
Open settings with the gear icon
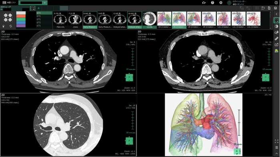click(221, 2)
